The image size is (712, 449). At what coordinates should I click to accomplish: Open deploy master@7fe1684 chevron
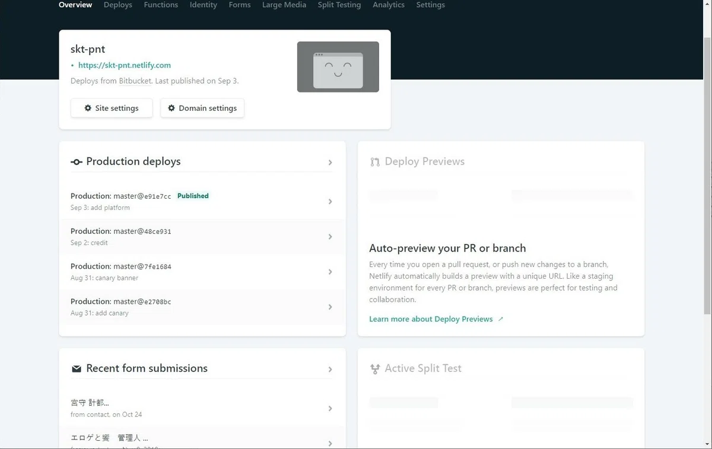point(330,272)
